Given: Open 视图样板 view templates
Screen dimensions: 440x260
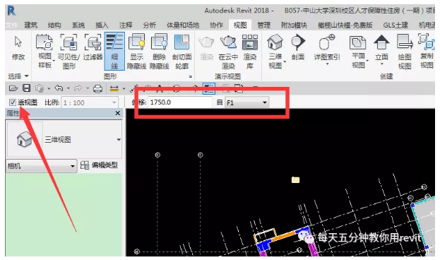Looking at the screenshot, I should 44,51.
